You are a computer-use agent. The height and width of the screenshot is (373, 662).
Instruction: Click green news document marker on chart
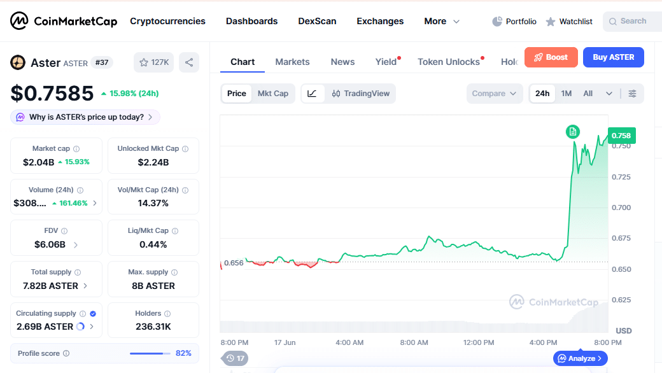[x=572, y=132]
